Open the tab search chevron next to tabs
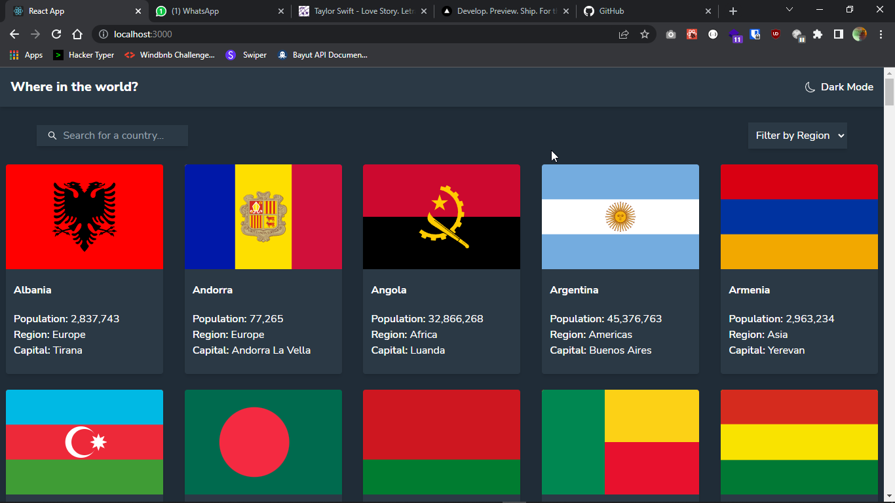The image size is (895, 503). tap(789, 10)
